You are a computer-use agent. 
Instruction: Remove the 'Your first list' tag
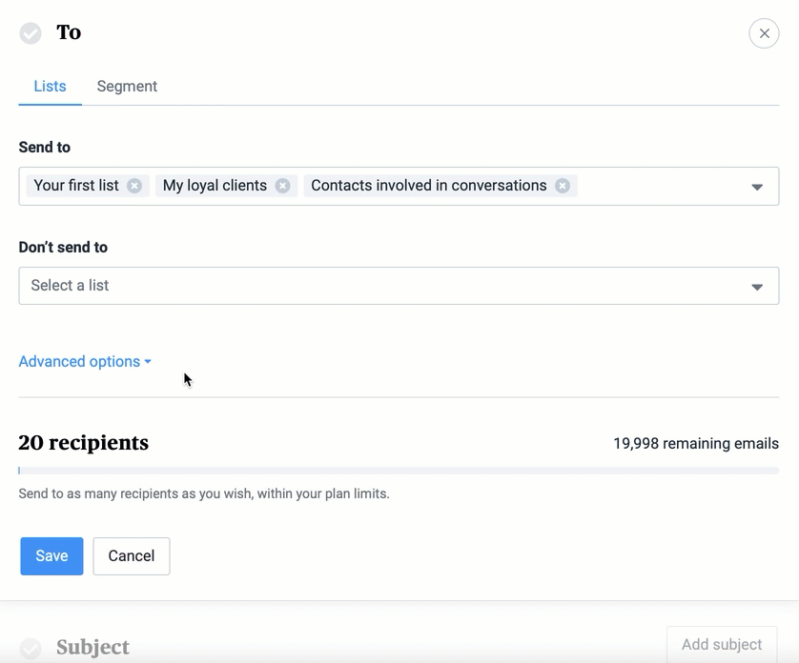point(134,186)
